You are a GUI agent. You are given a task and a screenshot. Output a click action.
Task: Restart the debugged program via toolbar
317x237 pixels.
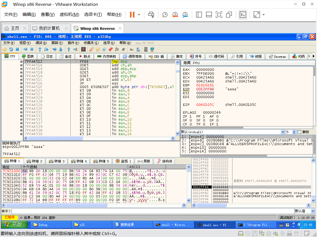tap(11, 49)
